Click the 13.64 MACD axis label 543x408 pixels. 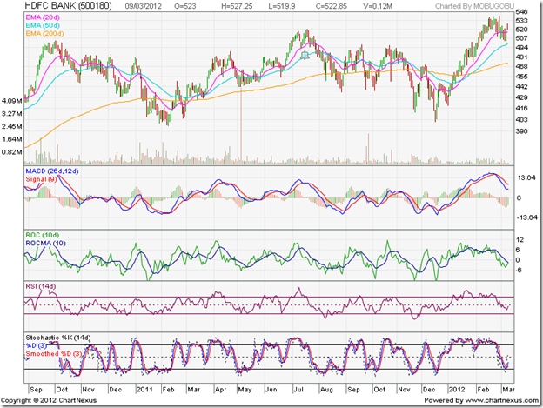(x=526, y=177)
